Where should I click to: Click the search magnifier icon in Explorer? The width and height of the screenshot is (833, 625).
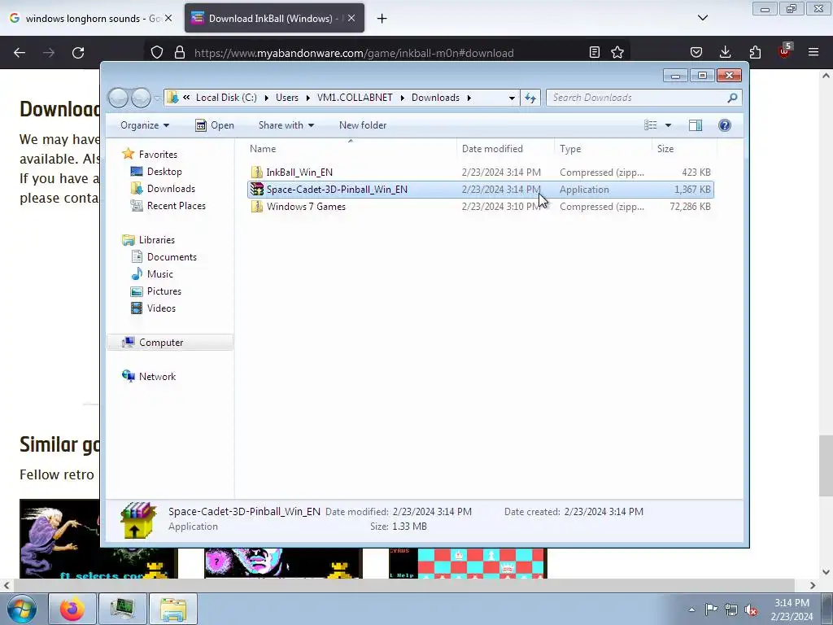click(733, 98)
